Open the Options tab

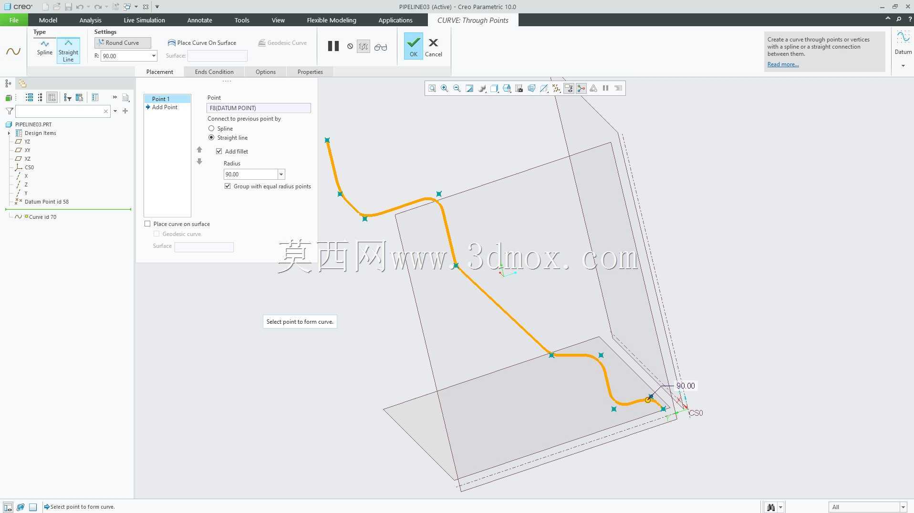(x=265, y=72)
